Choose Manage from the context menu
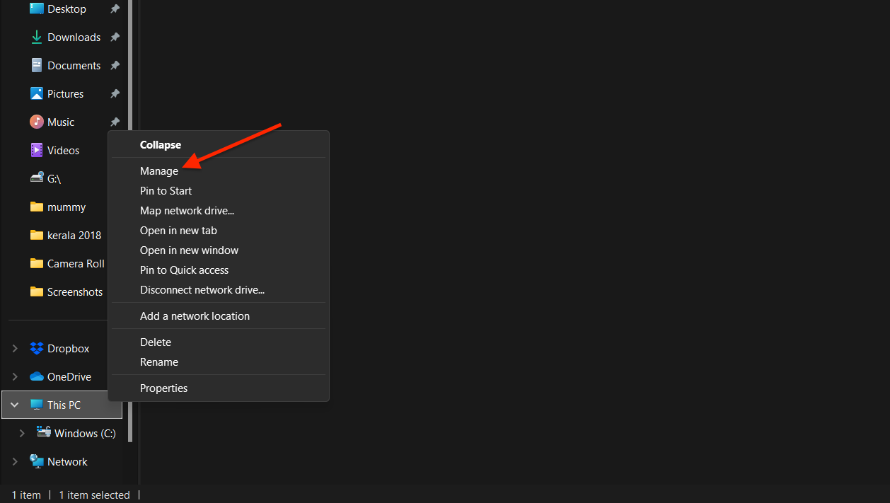This screenshot has height=503, width=890. [159, 171]
